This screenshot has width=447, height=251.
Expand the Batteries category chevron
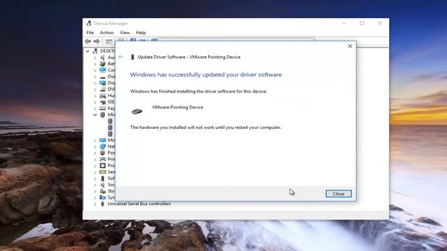click(x=95, y=63)
